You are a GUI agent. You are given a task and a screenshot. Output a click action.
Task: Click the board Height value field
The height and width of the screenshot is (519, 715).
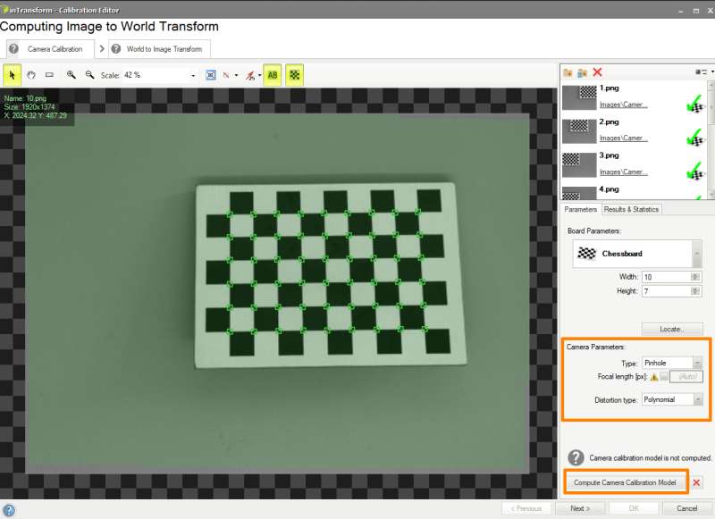pyautogui.click(x=666, y=291)
